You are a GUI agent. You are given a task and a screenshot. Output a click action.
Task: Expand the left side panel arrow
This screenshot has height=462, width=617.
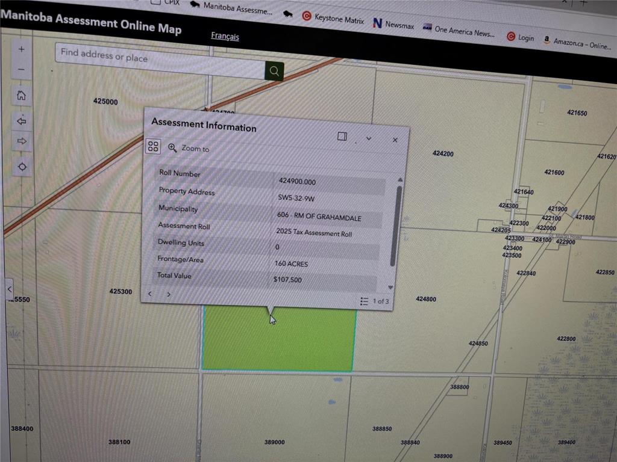click(9, 289)
